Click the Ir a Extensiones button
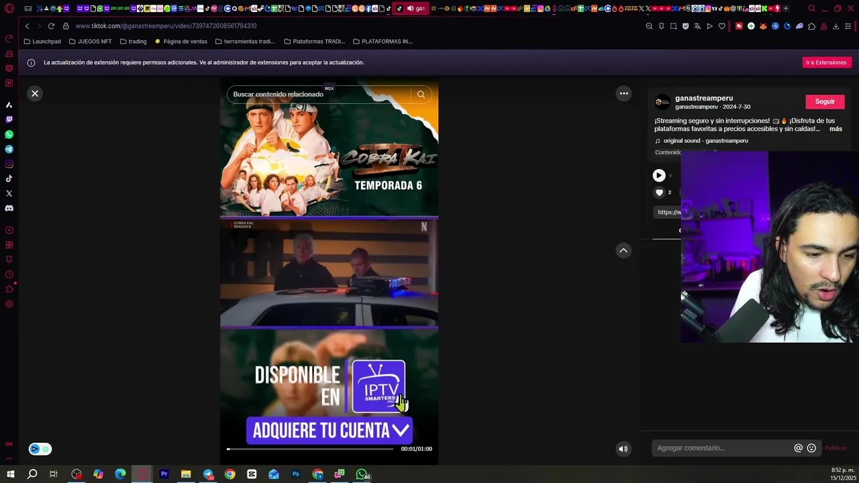 826,62
